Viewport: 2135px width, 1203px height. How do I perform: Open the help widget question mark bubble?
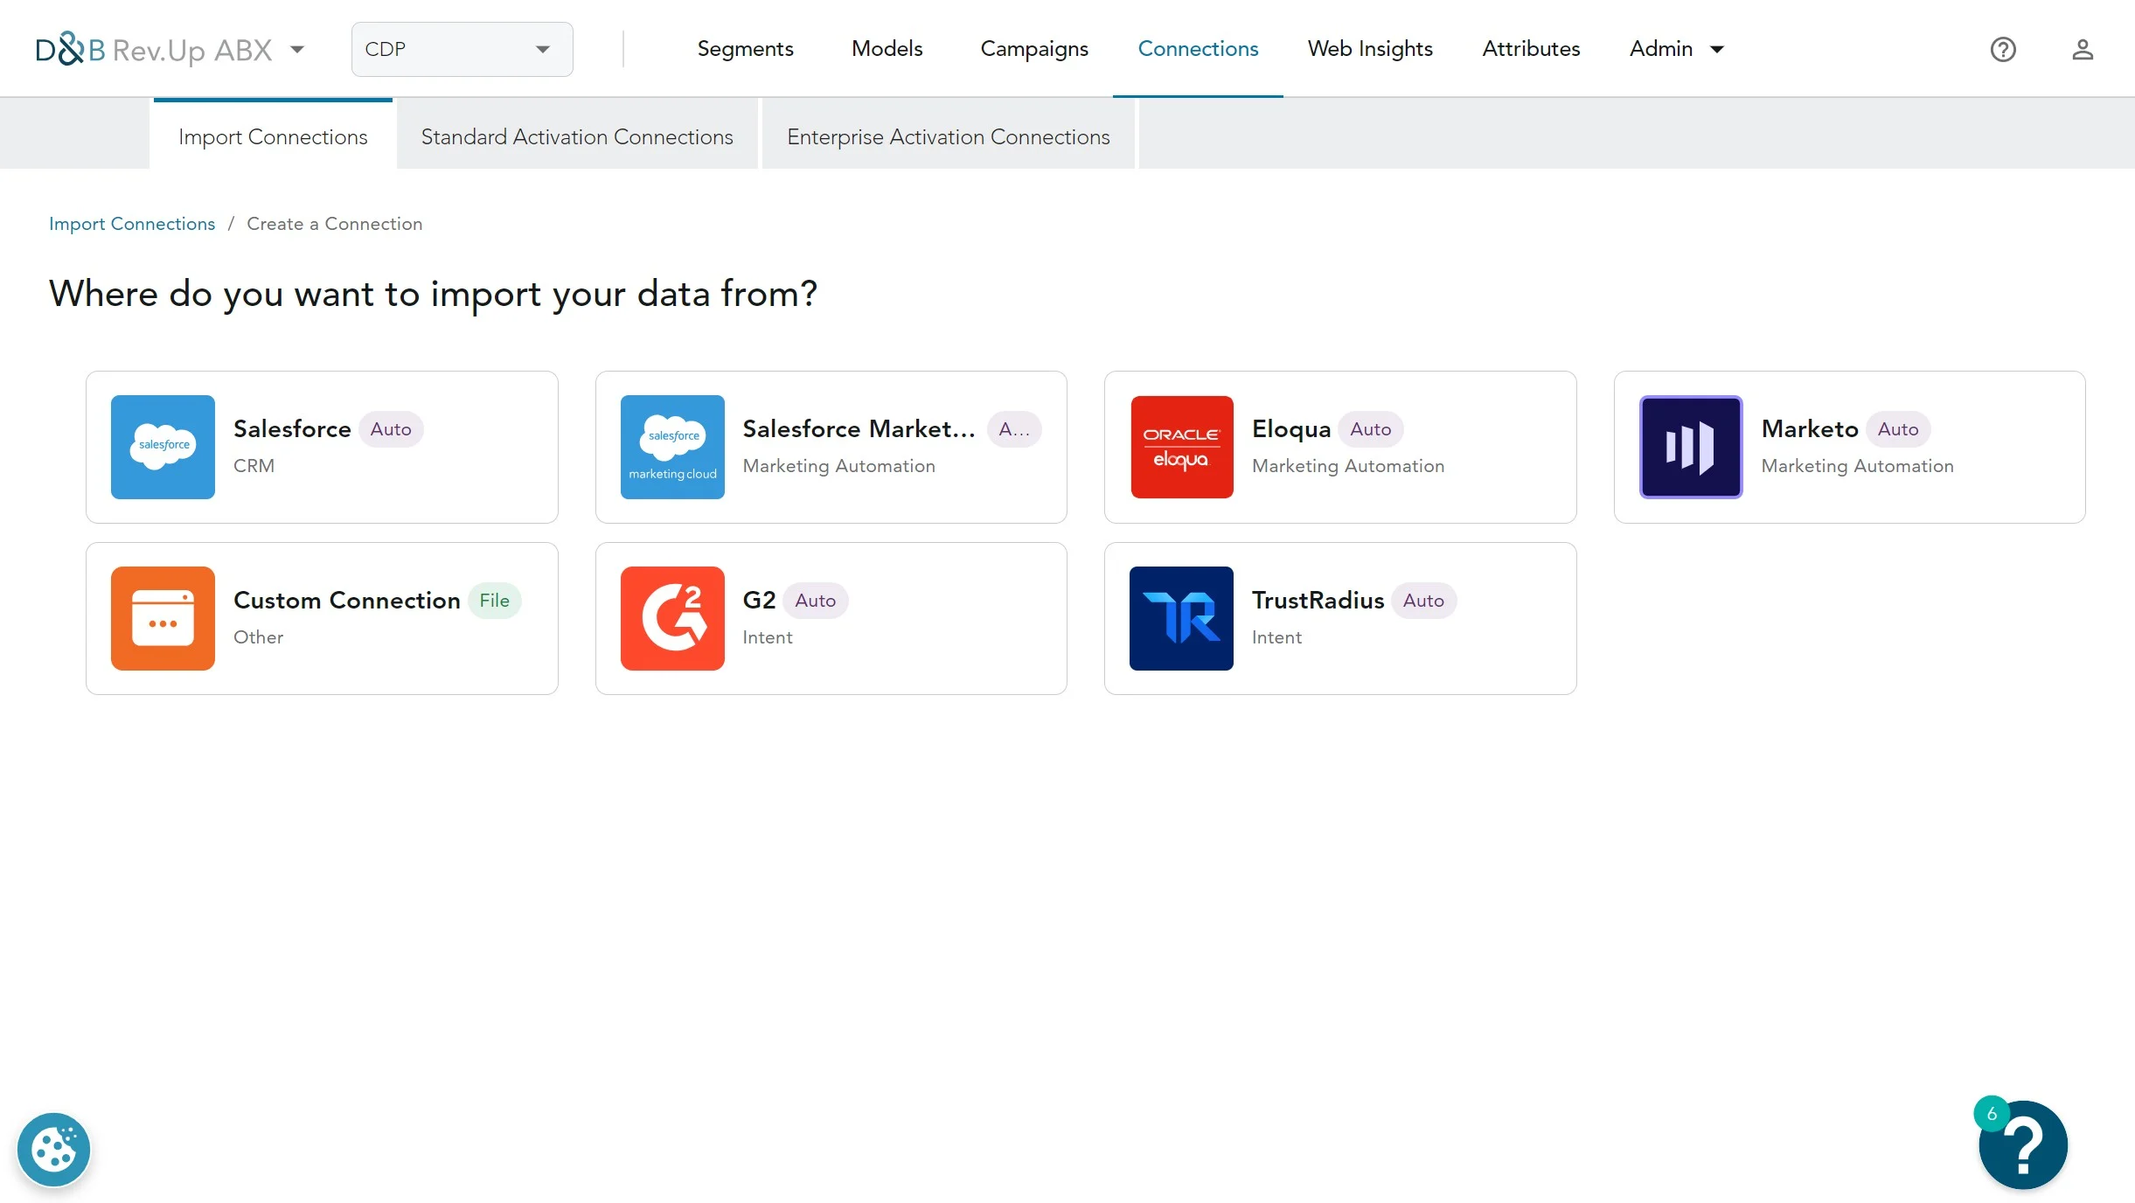point(2025,1146)
